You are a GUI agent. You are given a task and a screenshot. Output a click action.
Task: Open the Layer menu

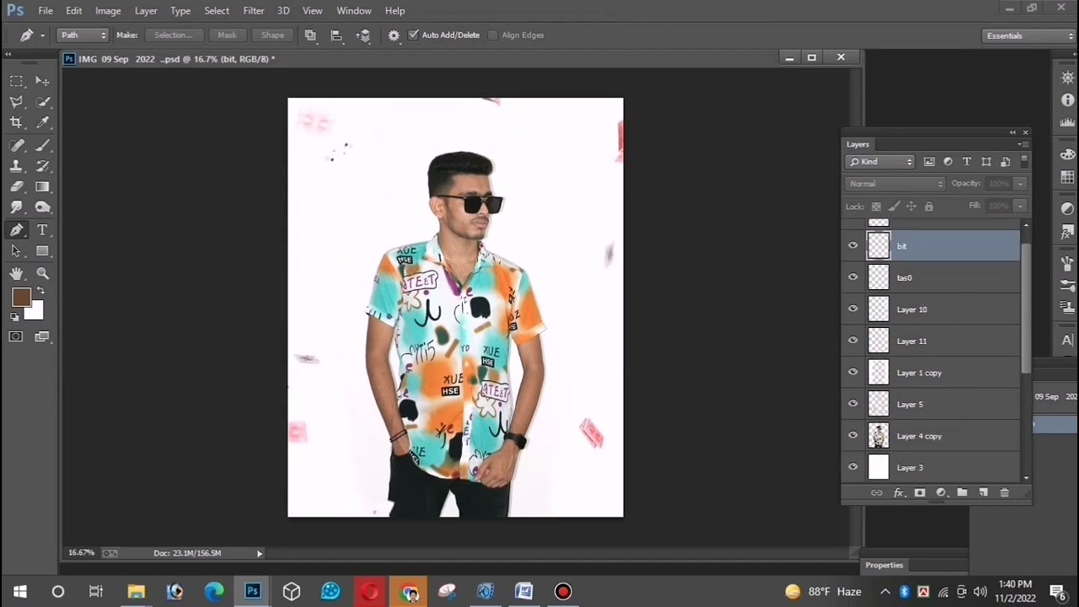146,11
